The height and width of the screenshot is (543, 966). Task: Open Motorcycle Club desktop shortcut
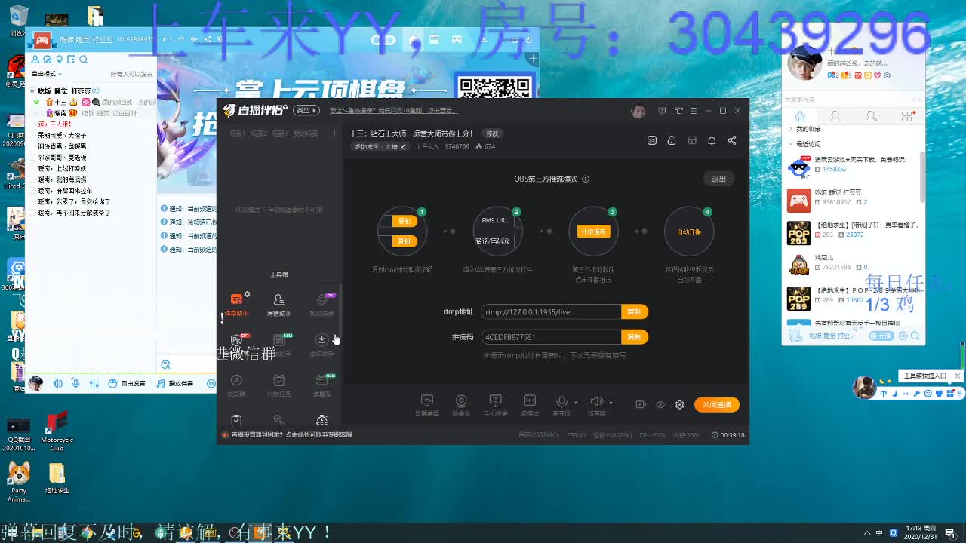click(x=57, y=431)
